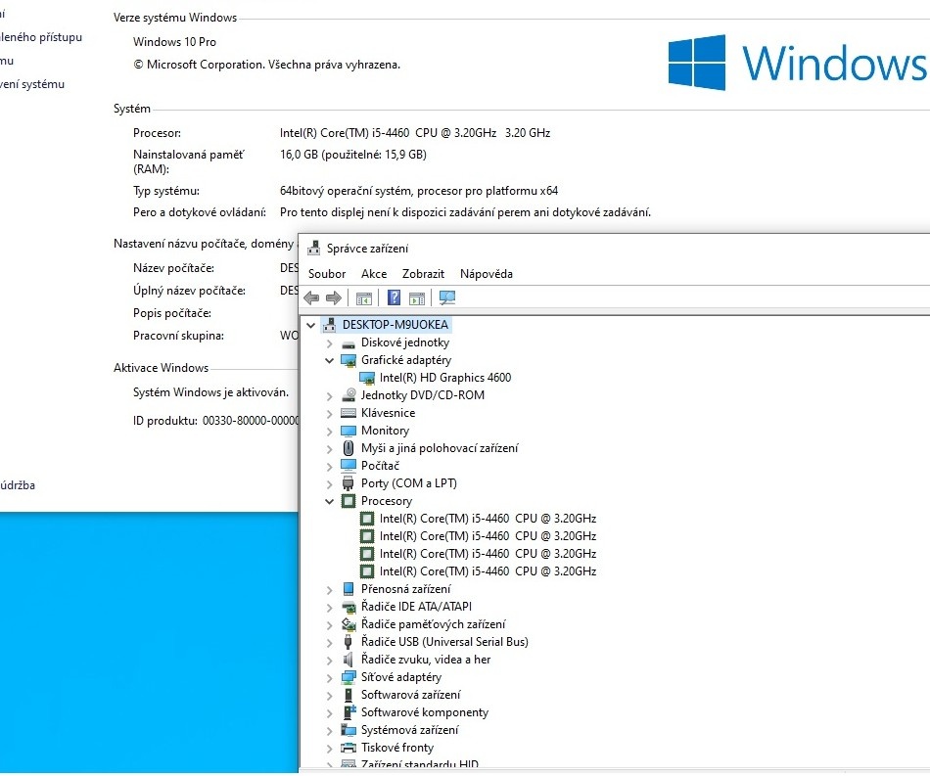Click the Show/Hide console tree toolbar icon
This screenshot has height=776, width=930.
(x=363, y=297)
